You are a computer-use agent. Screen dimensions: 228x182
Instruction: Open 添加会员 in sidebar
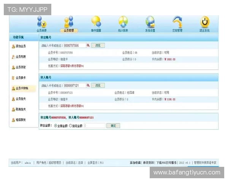pyautogui.click(x=19, y=46)
